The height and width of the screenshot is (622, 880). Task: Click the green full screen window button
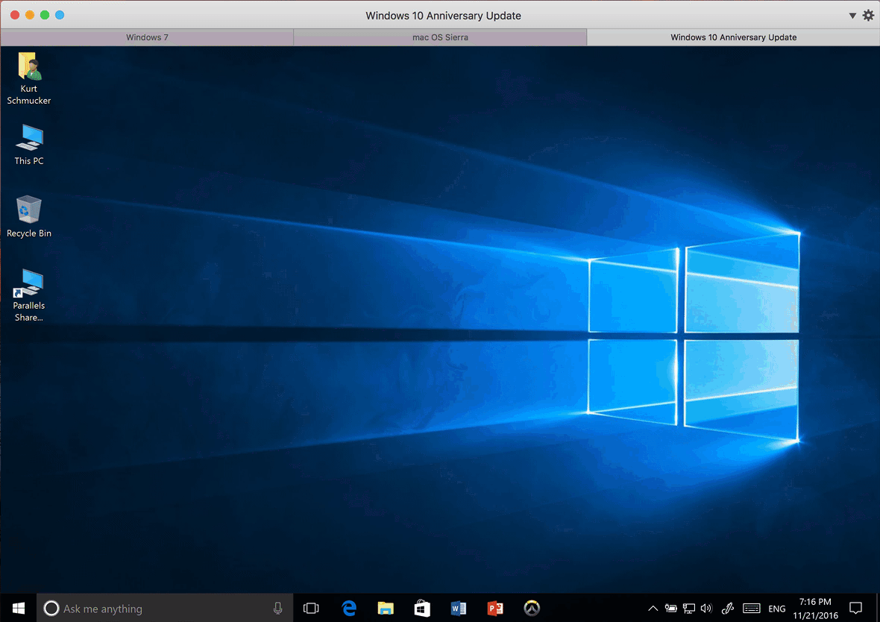[45, 15]
